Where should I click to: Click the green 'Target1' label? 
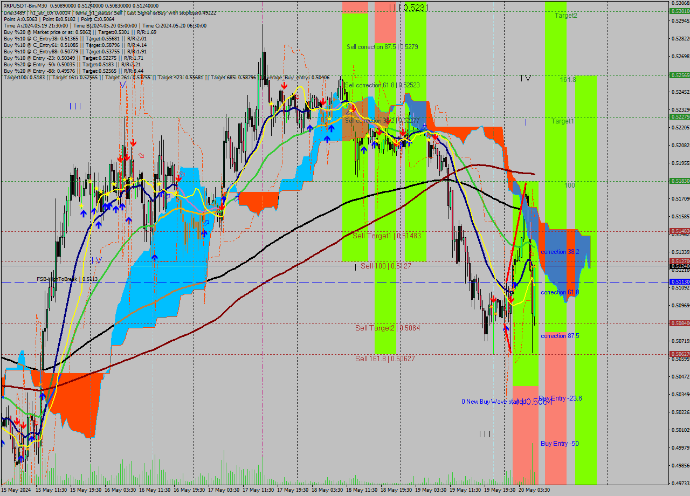tap(562, 121)
